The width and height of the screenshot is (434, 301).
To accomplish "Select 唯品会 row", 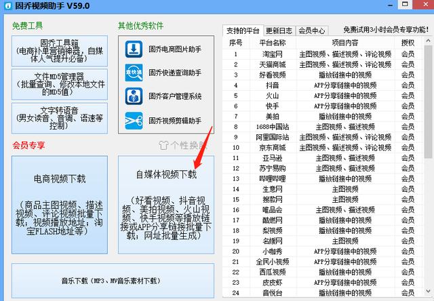I will click(323, 209).
